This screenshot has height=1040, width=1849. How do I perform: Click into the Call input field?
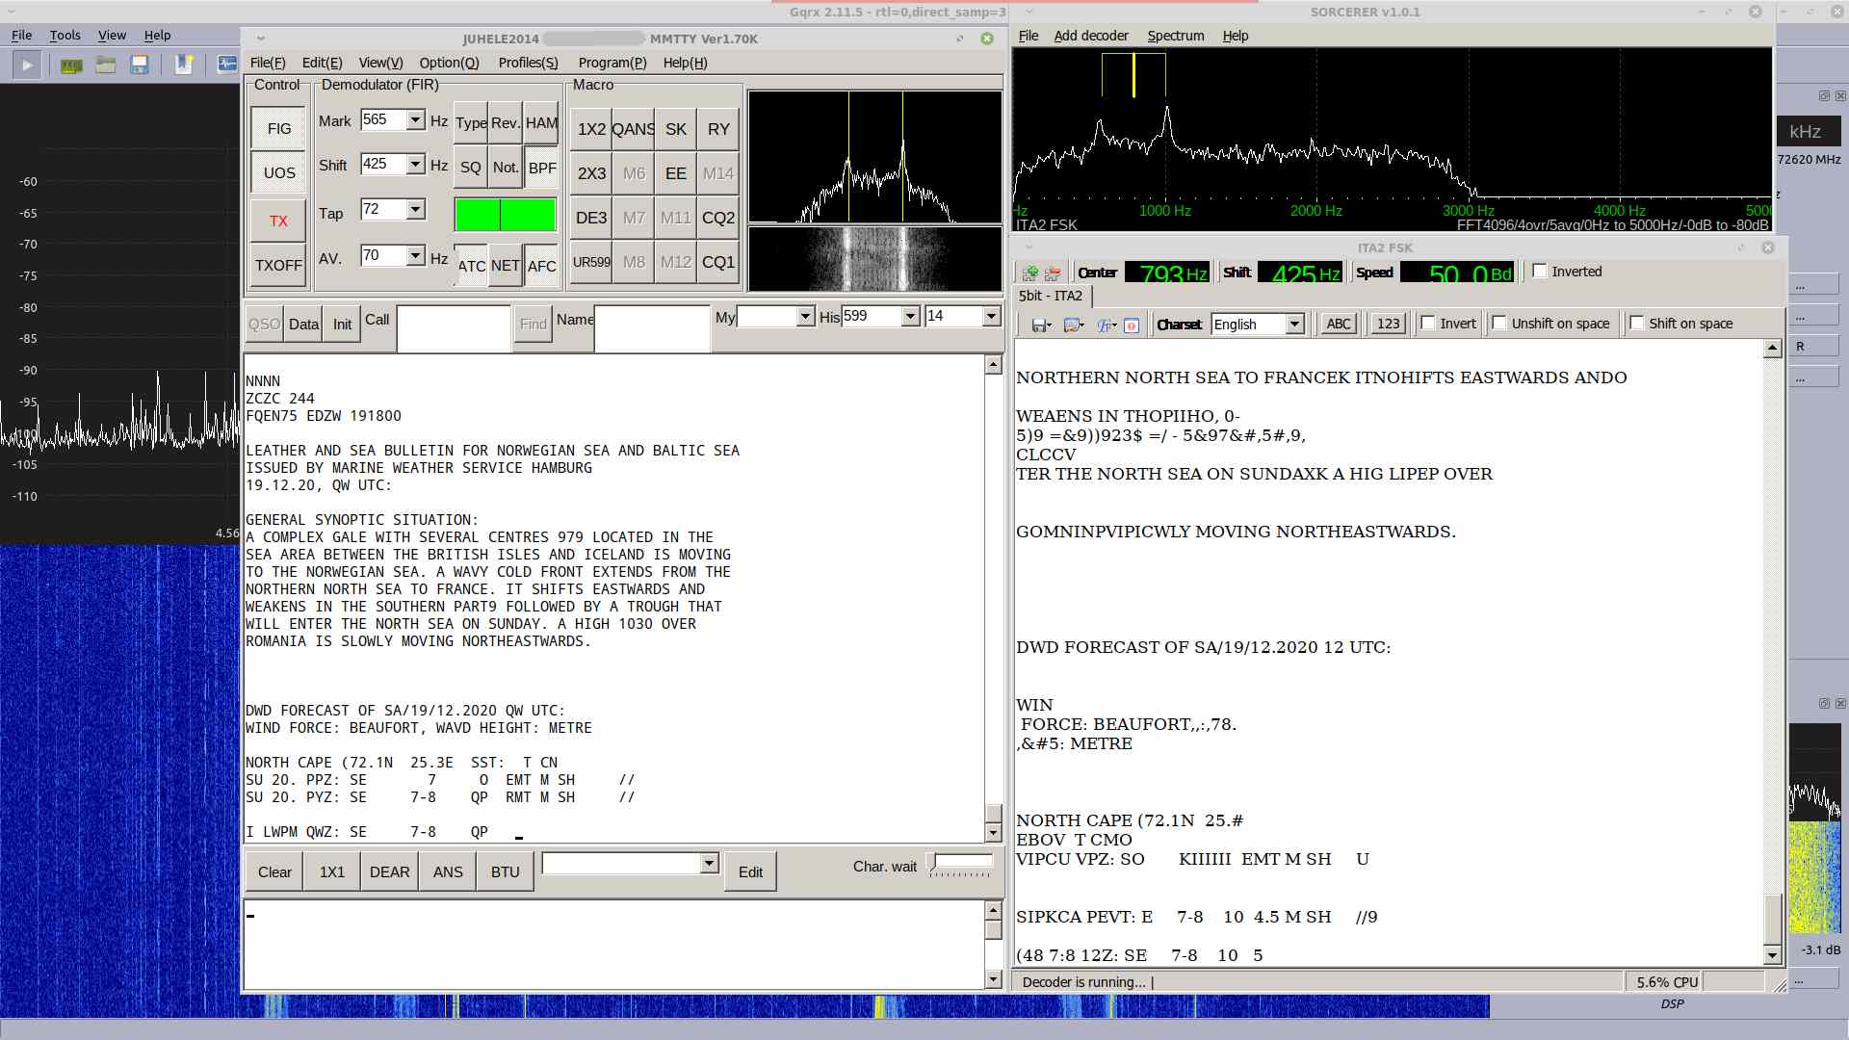tap(453, 328)
